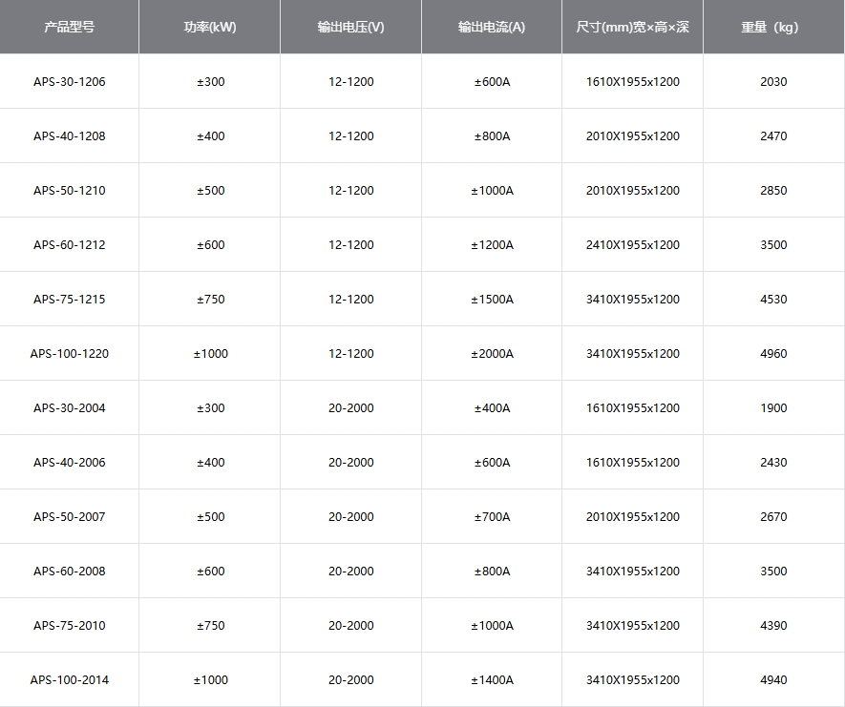Click the 产品型号 column header
Screen dimensions: 845x707
click(69, 27)
